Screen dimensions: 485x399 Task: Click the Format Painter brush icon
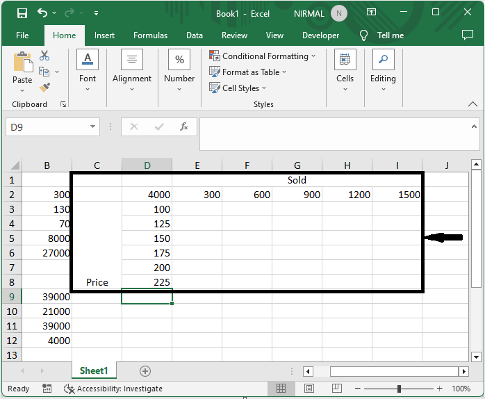[x=44, y=87]
